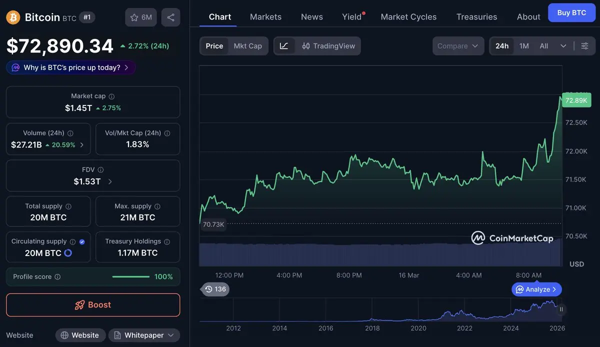
Task: Click info icon next to Treasury Holdings
Action: click(167, 241)
